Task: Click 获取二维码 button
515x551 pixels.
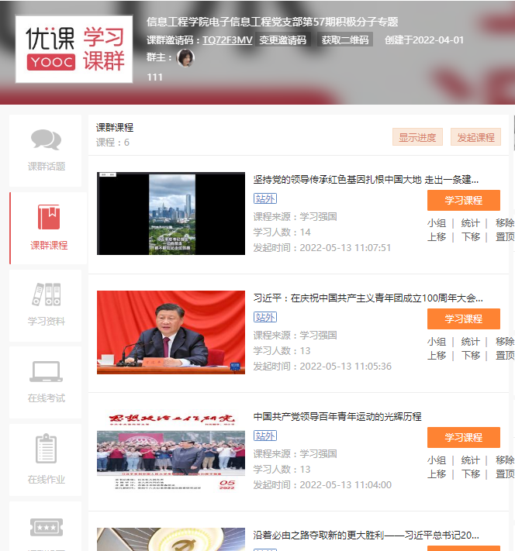Action: 345,40
